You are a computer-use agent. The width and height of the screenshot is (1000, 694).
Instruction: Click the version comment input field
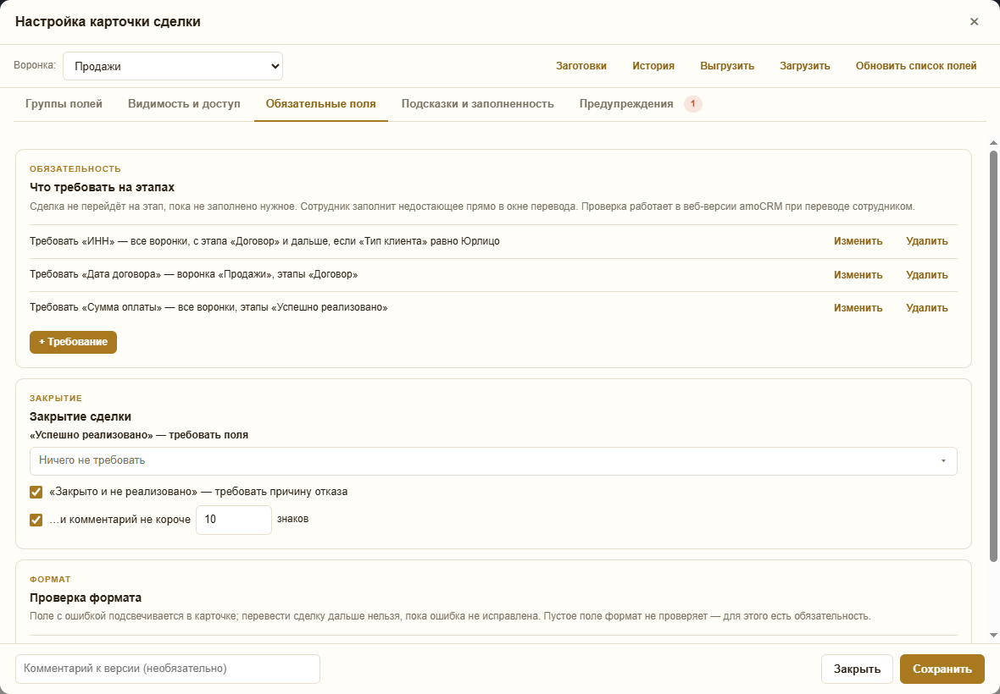pos(168,669)
